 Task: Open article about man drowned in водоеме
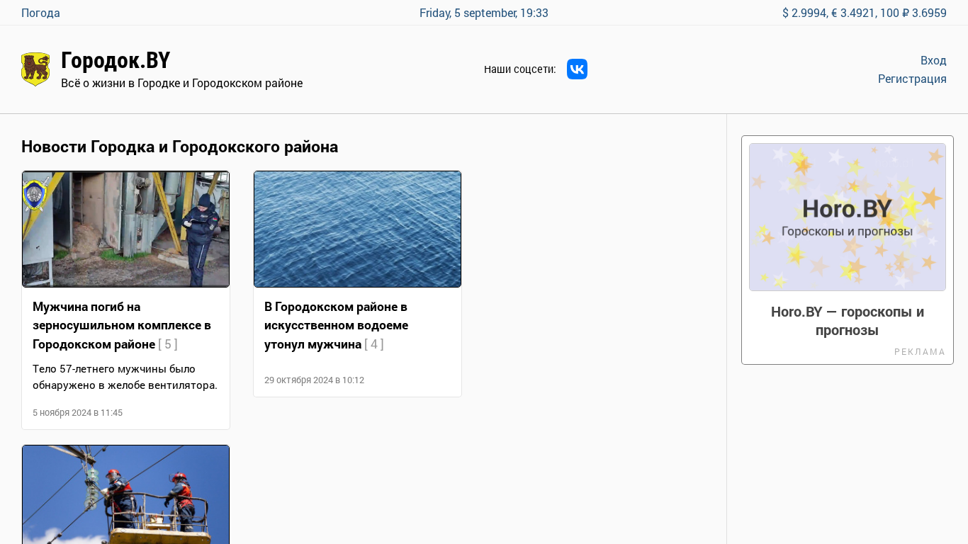coord(336,325)
